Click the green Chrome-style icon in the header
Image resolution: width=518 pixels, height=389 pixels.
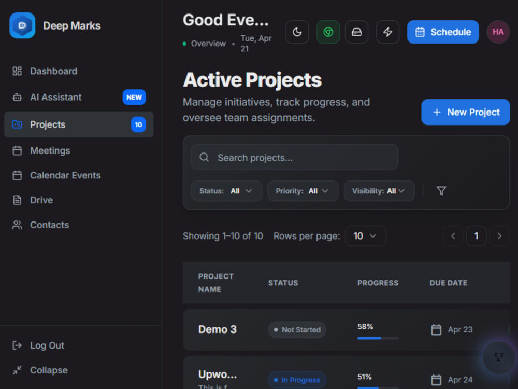click(328, 32)
